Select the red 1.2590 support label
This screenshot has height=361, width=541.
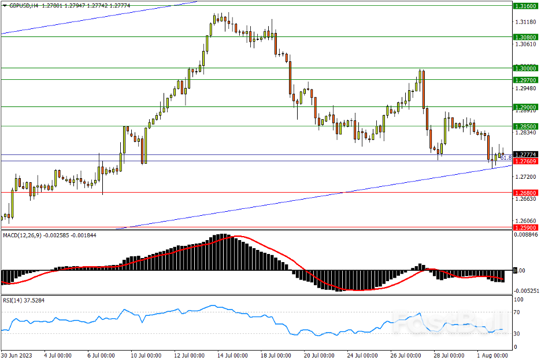click(525, 227)
